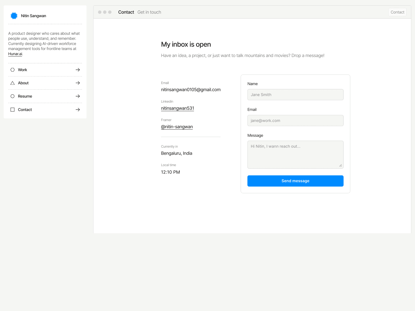Click the Bengaluru, India location text
Screen dimensions: 415x311
pyautogui.click(x=177, y=153)
